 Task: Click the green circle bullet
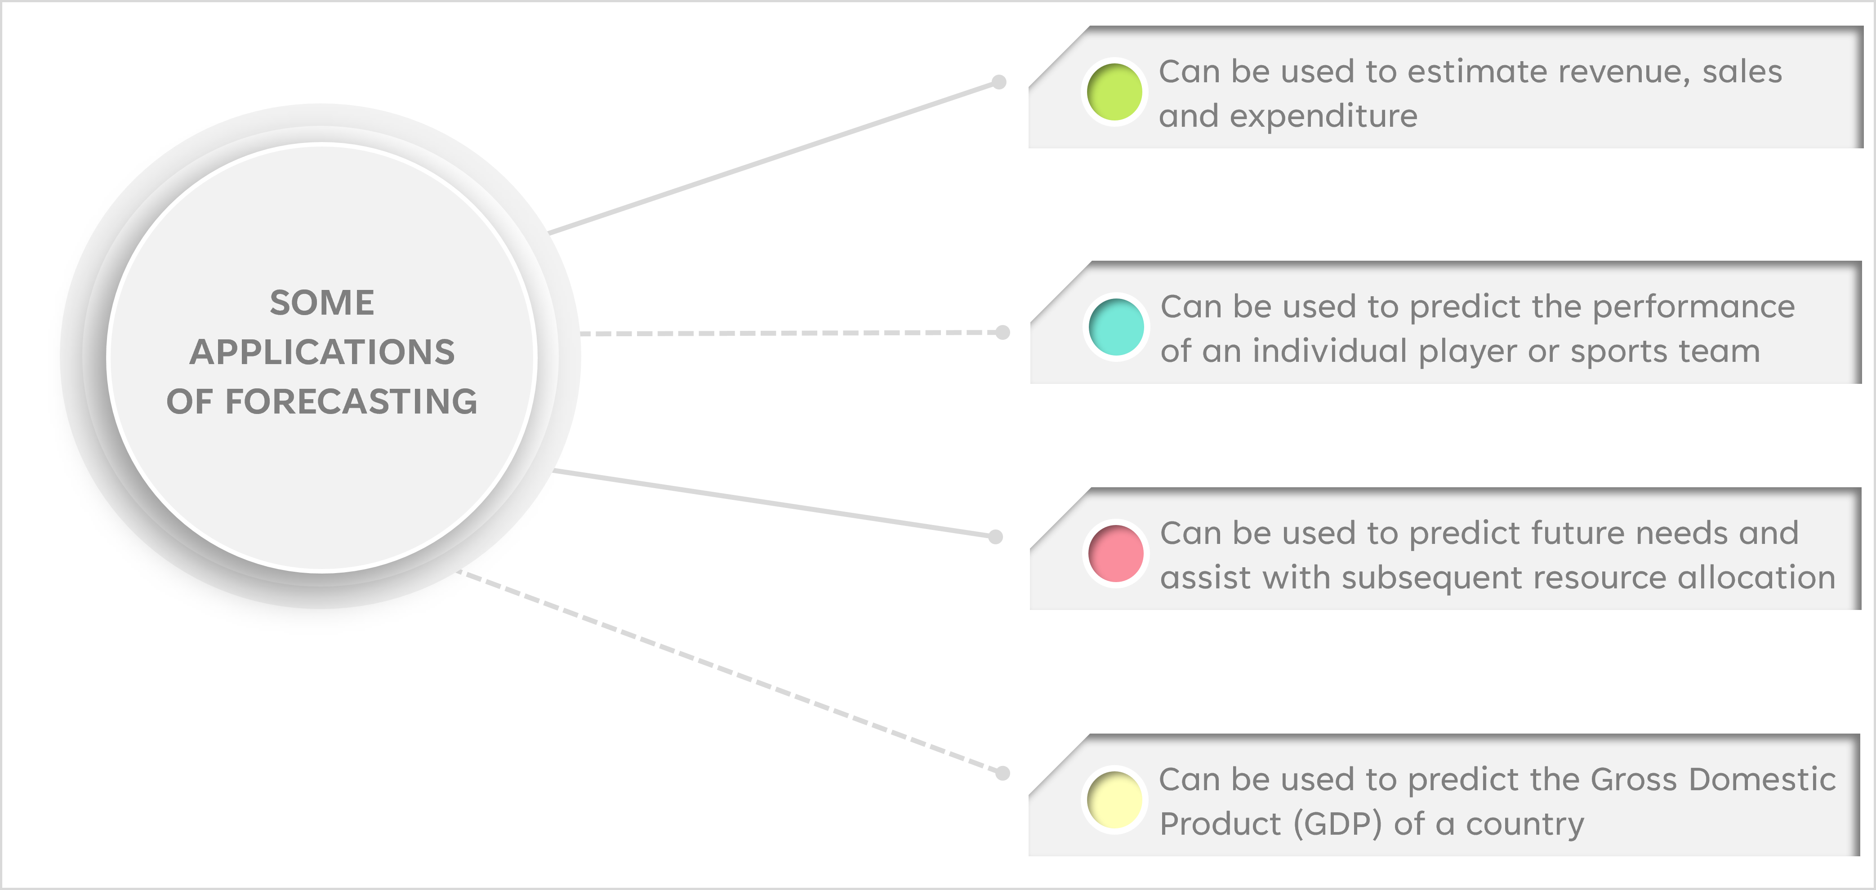point(1114,92)
